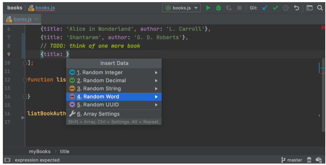Commit changes with the green checkmark
This screenshot has height=165, width=326.
tap(275, 8)
